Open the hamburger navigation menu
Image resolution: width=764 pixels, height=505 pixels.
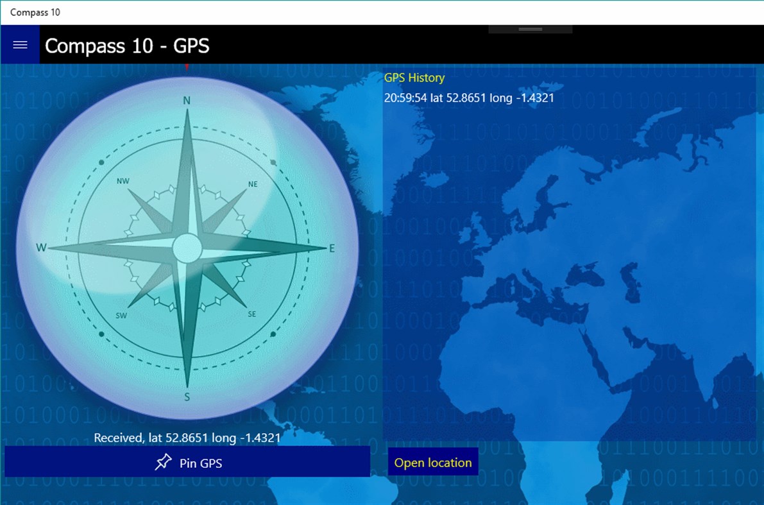[20, 44]
